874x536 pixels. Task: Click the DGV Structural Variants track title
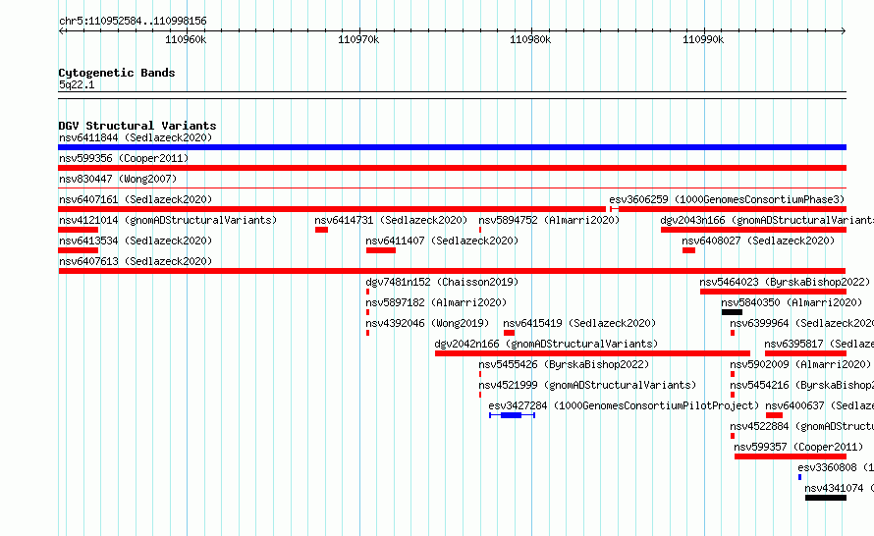coord(137,126)
